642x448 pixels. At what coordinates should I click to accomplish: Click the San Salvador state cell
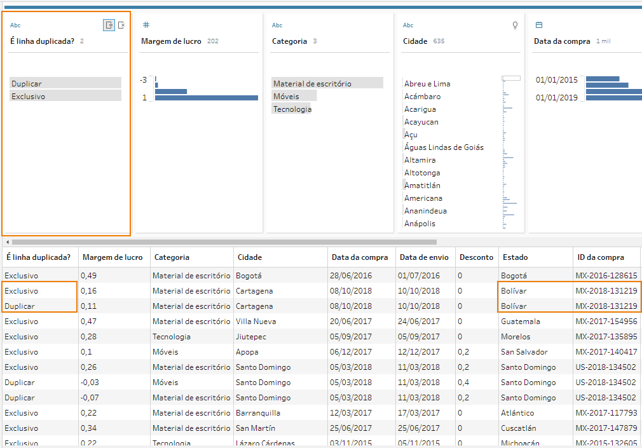coord(536,352)
